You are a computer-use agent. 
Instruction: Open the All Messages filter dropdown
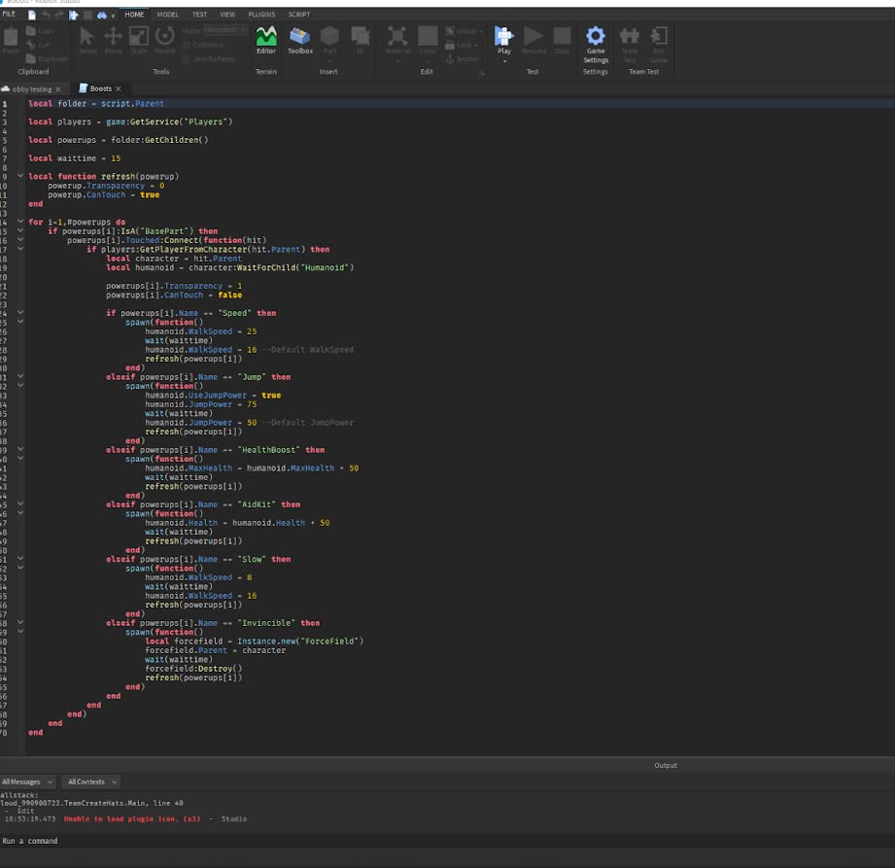coord(27,781)
